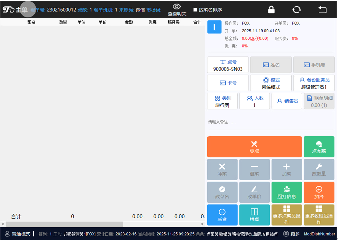Open 厨打信息 printer button
Image resolution: width=341 pixels, height=240 pixels.
click(x=286, y=192)
